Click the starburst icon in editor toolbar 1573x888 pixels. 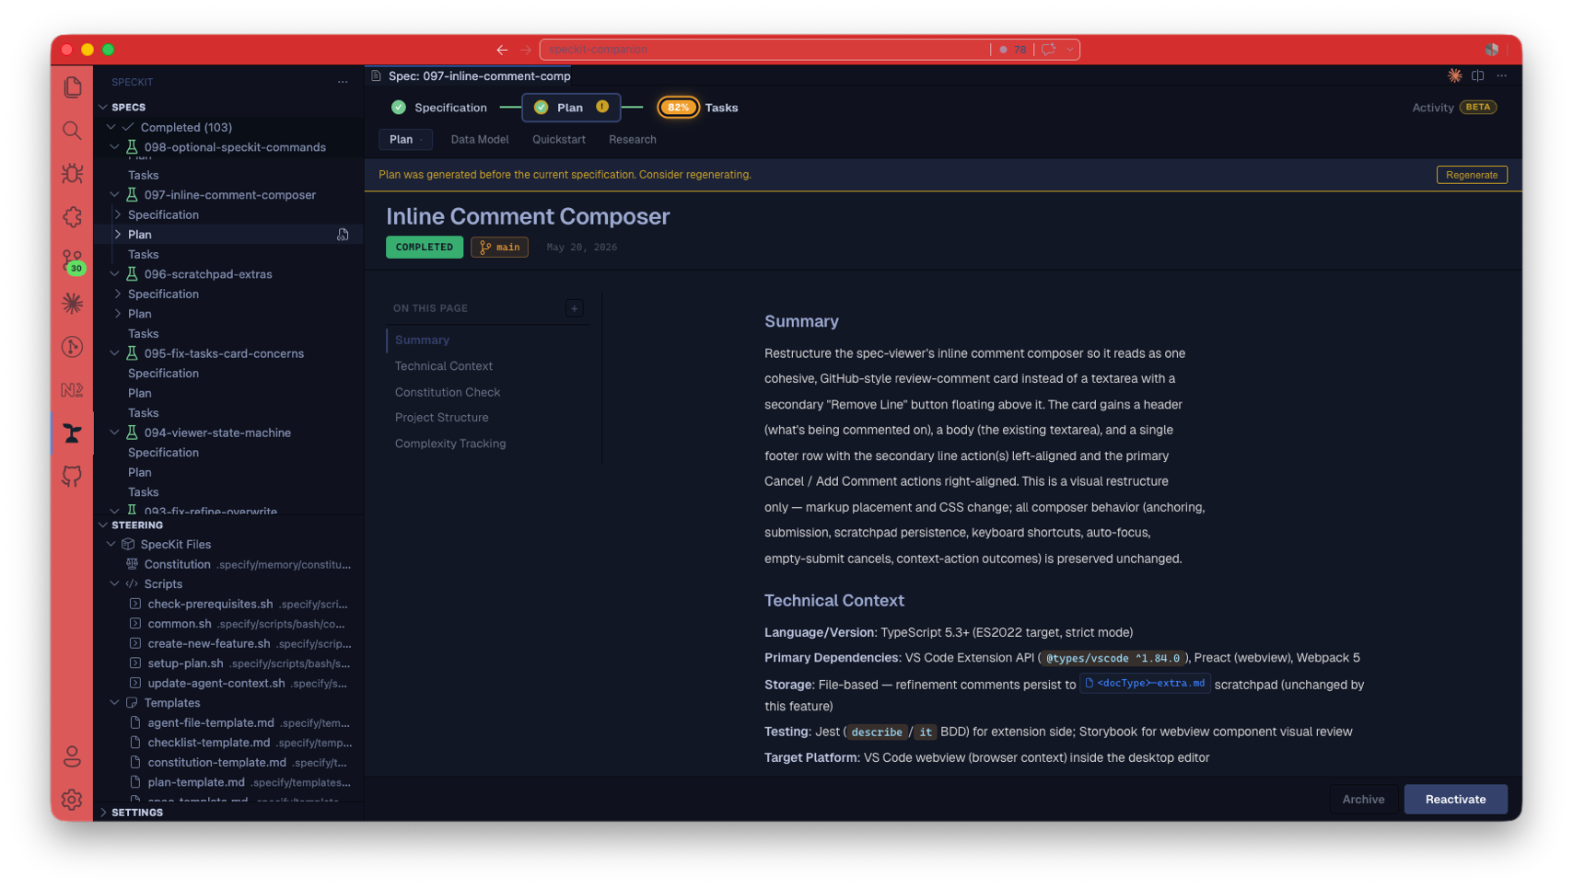1454,75
